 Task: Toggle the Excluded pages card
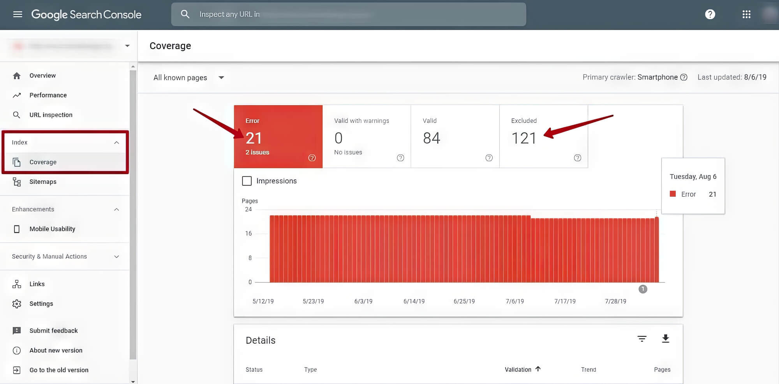pyautogui.click(x=544, y=136)
